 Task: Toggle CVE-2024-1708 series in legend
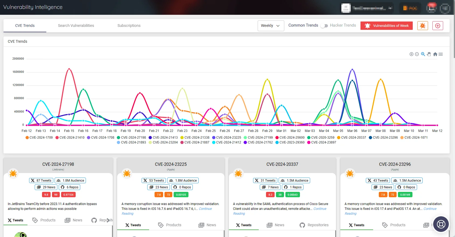click(101, 138)
